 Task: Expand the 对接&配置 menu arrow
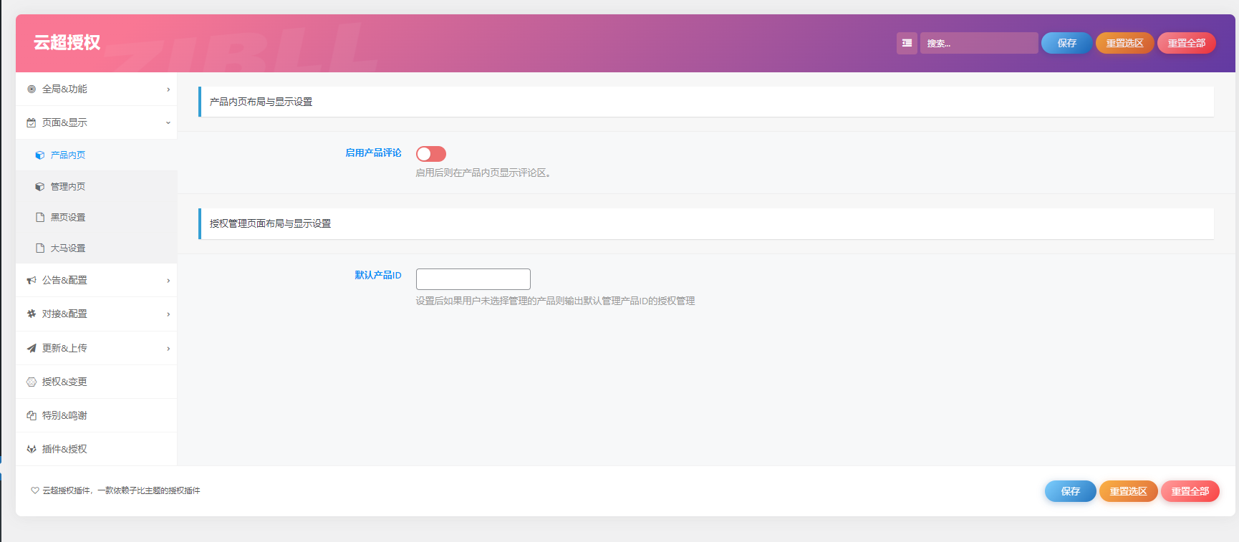pos(168,314)
